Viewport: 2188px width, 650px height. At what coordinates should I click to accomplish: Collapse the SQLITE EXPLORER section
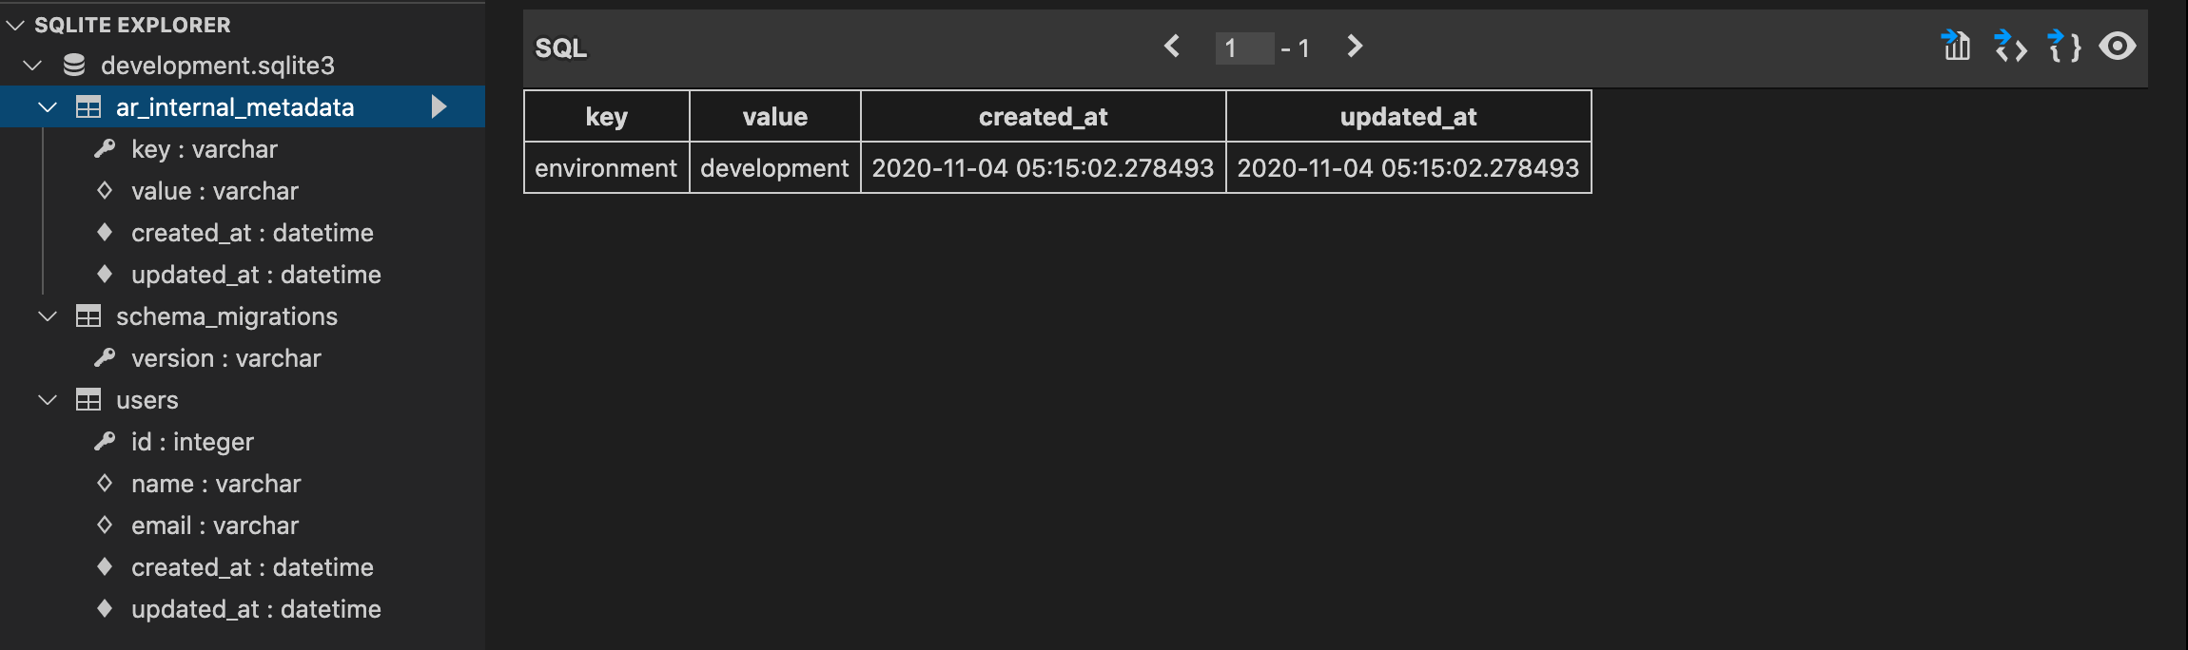15,25
